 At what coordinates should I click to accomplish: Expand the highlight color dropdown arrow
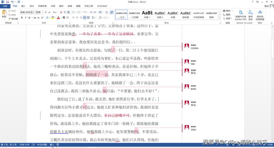[55, 18]
